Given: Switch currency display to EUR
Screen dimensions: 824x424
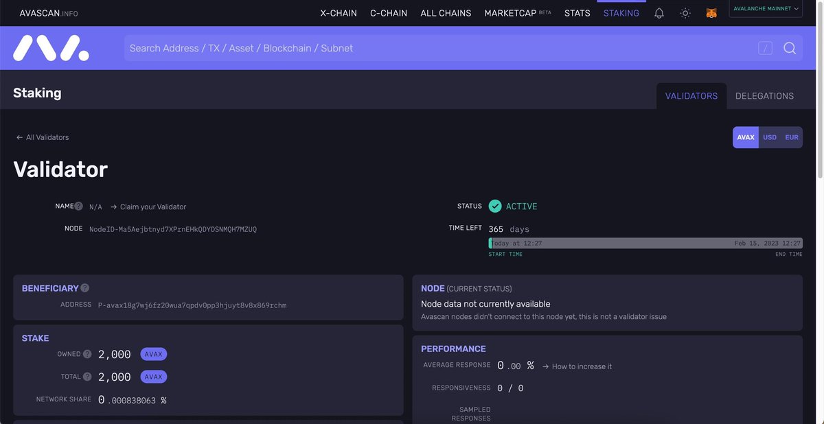Looking at the screenshot, I should pos(792,137).
